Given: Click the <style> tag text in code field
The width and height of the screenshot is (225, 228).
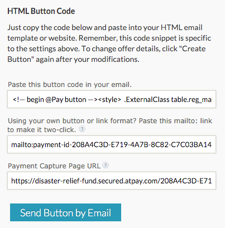Looking at the screenshot, I should pyautogui.click(x=109, y=100).
